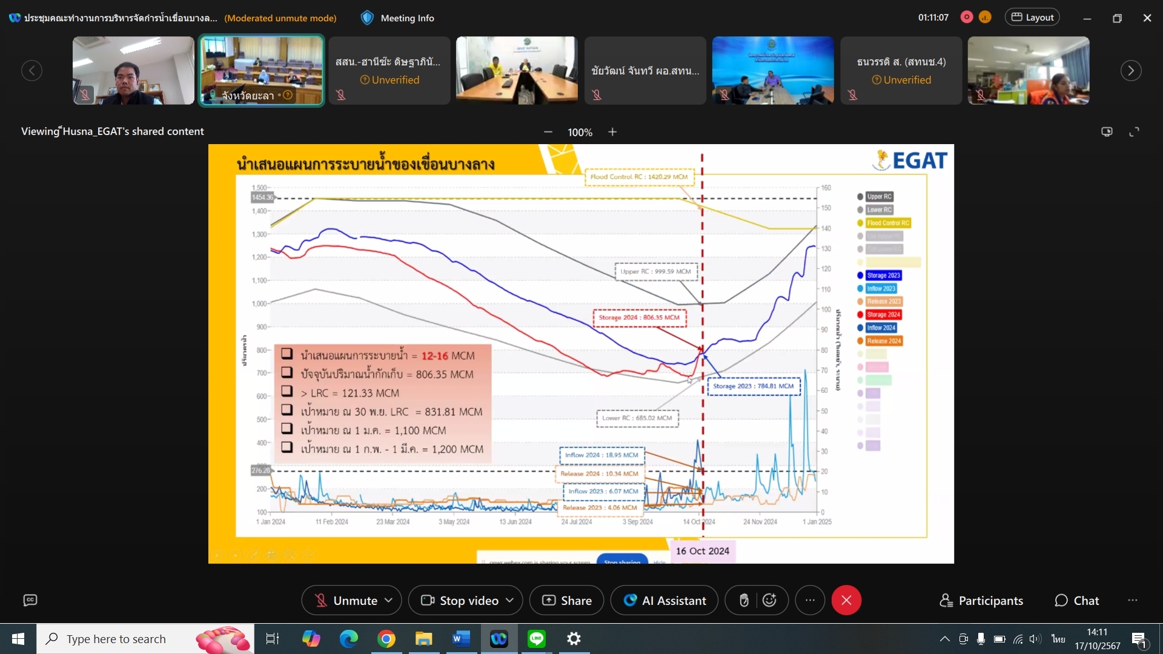Open the Meeting Info shield icon
Screen dimensions: 1163x654
(x=367, y=18)
